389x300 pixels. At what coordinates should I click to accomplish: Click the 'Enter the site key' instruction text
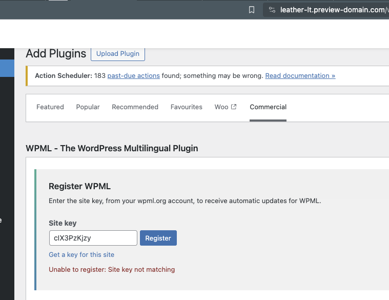tap(185, 201)
